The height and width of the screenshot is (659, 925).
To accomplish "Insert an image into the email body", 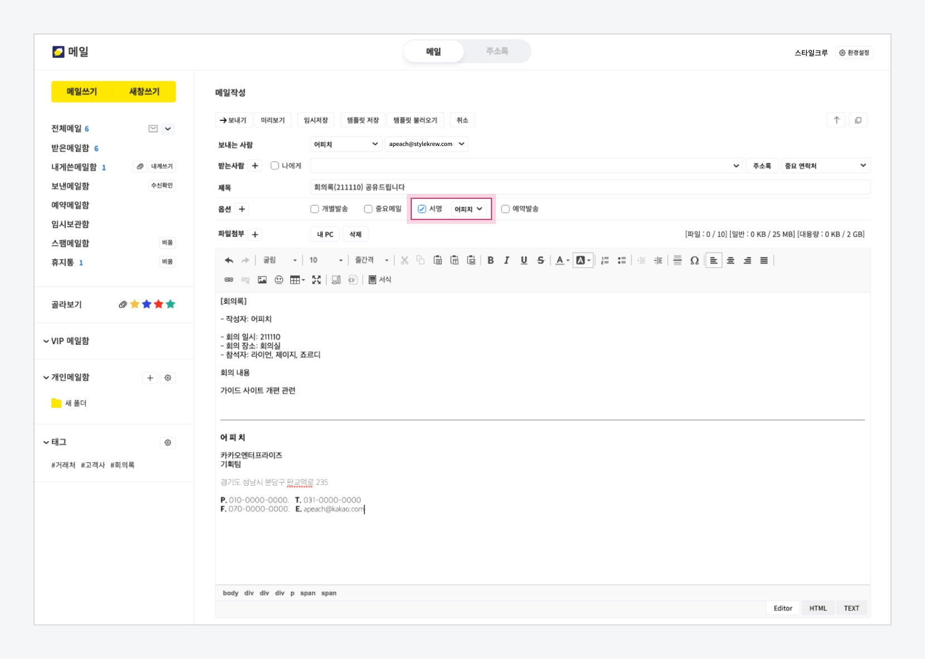I will coord(262,280).
